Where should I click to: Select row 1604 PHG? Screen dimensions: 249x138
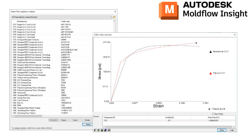(x=52, y=105)
